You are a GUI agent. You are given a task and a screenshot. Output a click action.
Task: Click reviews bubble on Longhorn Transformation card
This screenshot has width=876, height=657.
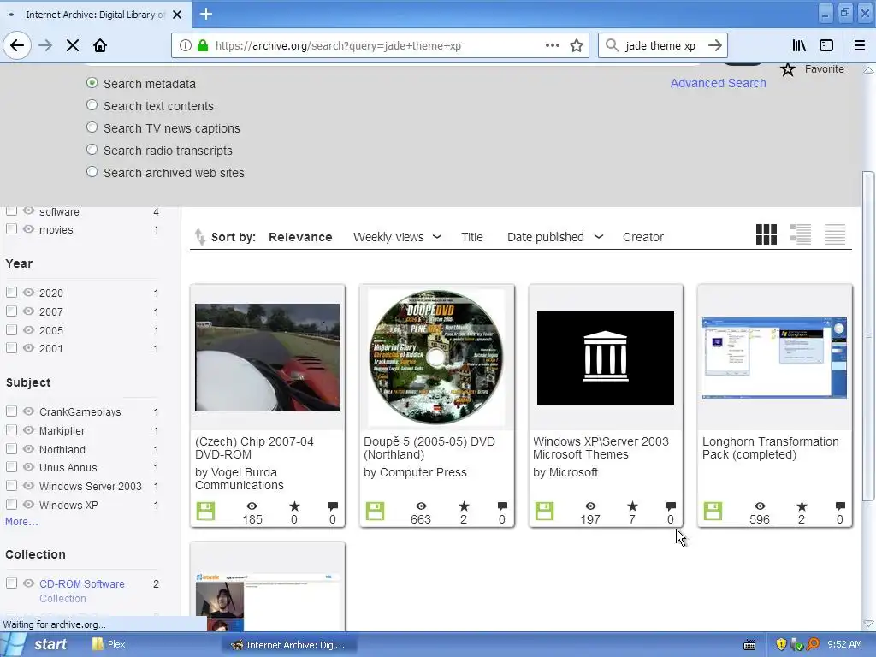click(840, 506)
